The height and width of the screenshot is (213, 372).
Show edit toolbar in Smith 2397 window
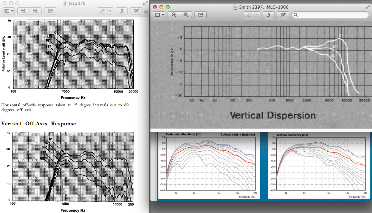[x=283, y=15]
